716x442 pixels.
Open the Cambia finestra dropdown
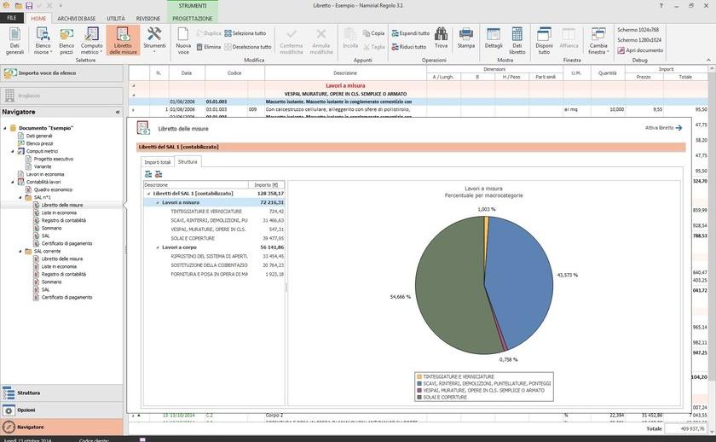598,40
